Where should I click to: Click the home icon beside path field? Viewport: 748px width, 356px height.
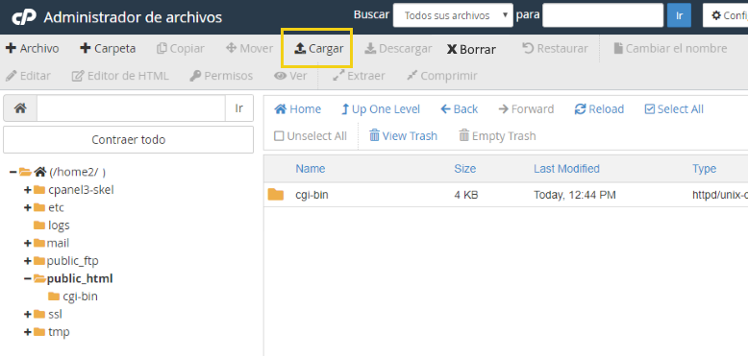[20, 108]
